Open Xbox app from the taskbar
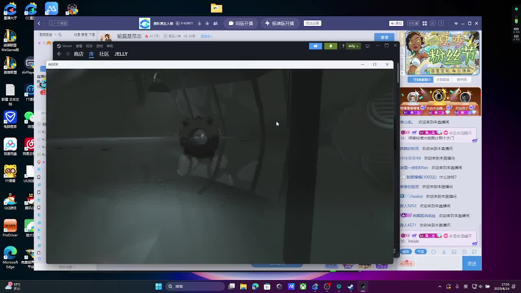Image resolution: width=521 pixels, height=293 pixels. (303, 286)
